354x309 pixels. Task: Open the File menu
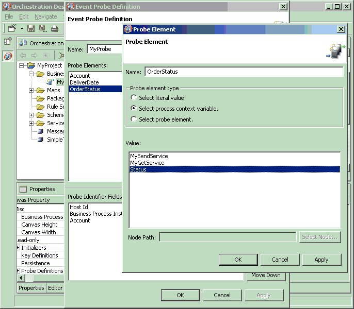[9, 16]
